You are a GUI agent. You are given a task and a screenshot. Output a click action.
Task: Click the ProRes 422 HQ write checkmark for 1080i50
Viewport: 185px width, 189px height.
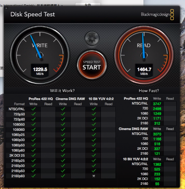click(33, 124)
